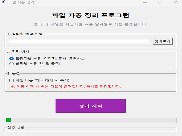Click the maximize window button
The height and width of the screenshot is (136, 182).
coord(160,2)
